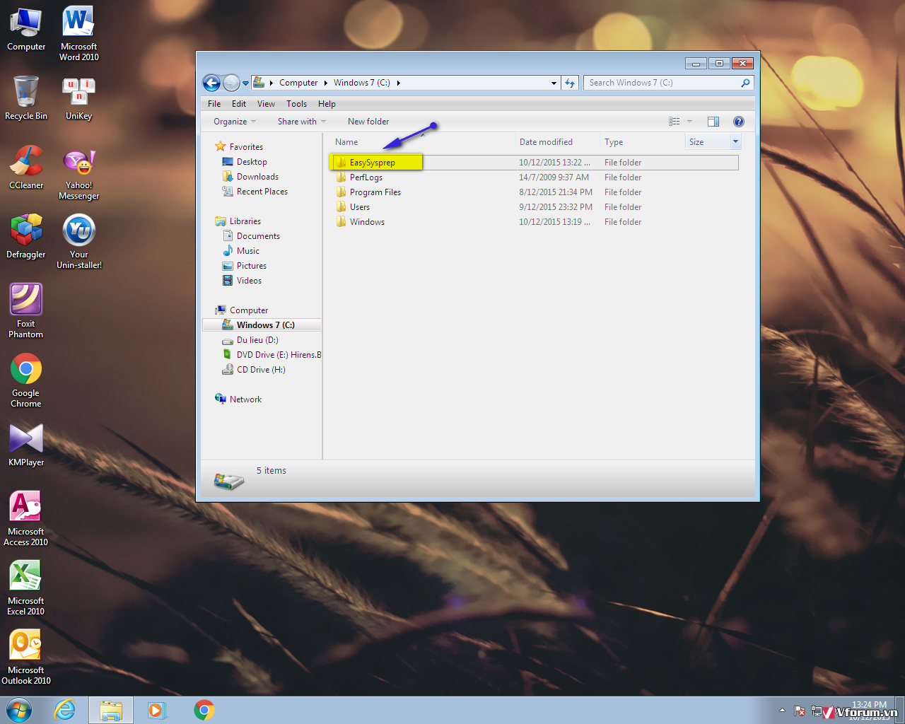Viewport: 905px width, 724px height.
Task: Select Microsoft Access 2010 desktop icon
Action: 26,518
